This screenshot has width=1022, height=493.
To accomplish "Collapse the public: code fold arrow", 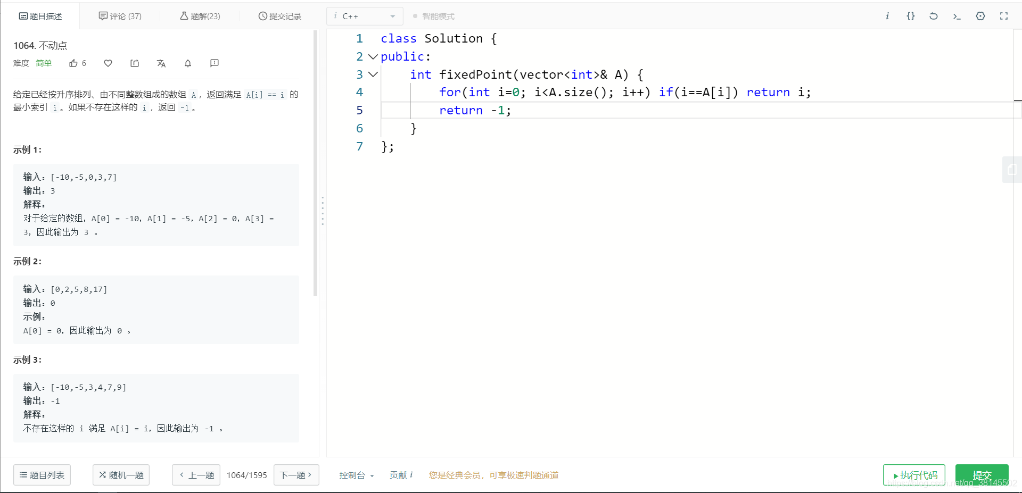I will coord(373,56).
